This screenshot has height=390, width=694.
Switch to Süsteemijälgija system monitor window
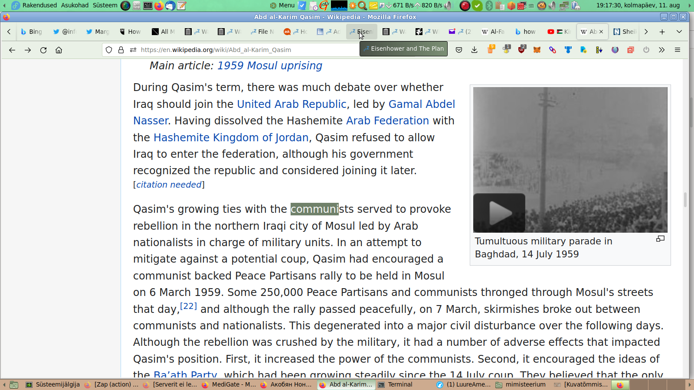point(53,384)
